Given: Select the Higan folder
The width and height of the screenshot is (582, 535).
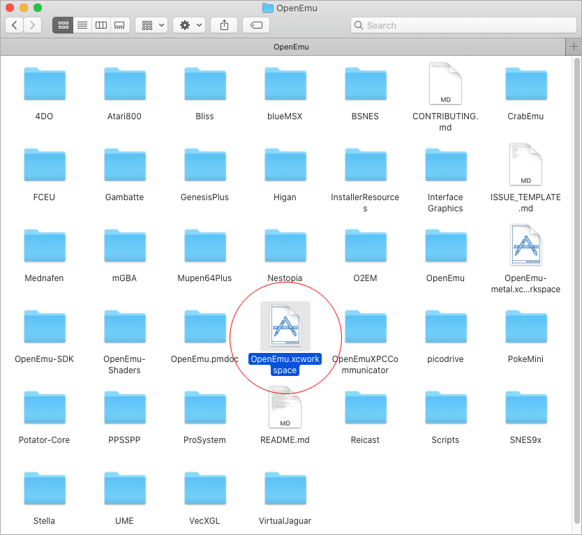Looking at the screenshot, I should click(x=285, y=165).
